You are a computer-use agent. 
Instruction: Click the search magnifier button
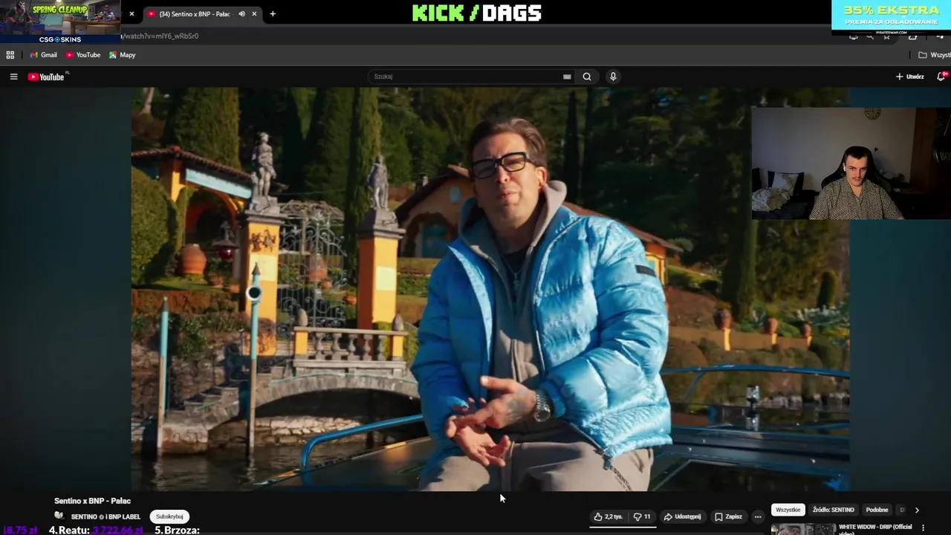(x=587, y=77)
